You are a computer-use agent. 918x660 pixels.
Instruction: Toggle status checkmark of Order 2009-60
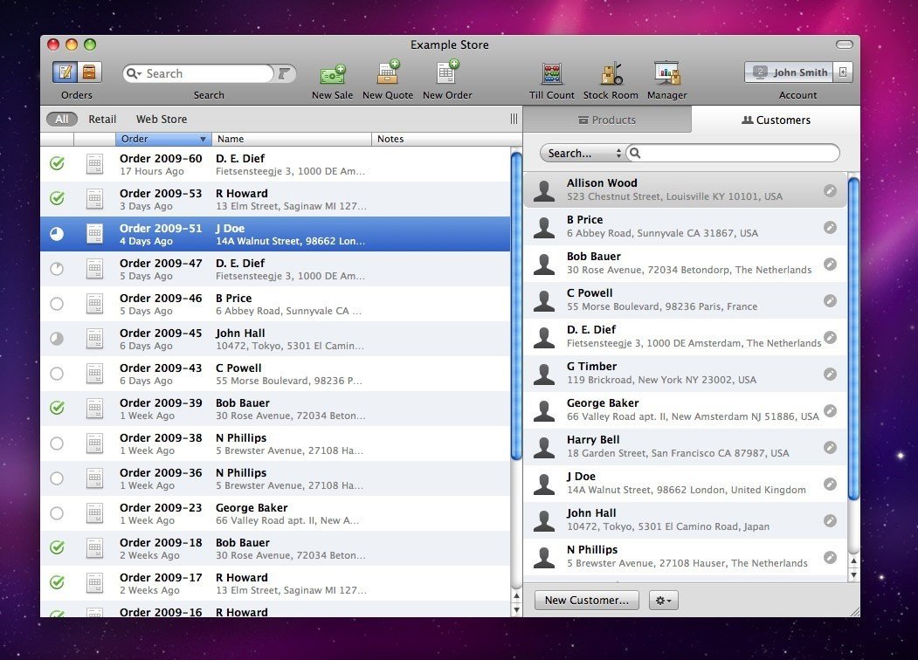(57, 163)
